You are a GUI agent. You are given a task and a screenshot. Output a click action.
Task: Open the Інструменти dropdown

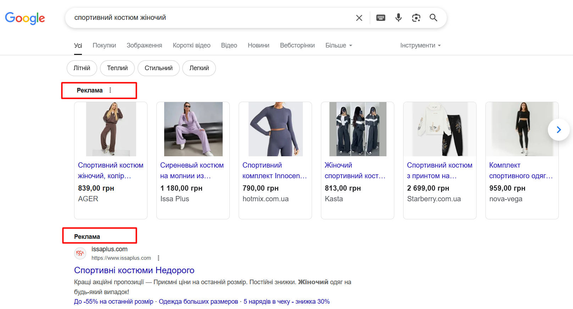[x=420, y=45]
